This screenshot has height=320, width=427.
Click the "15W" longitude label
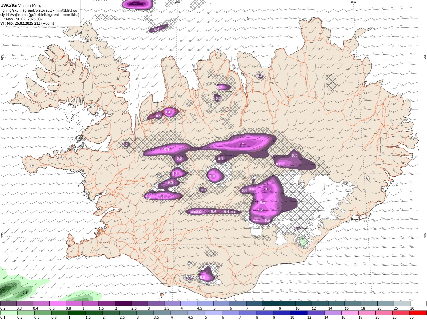pos(353,2)
